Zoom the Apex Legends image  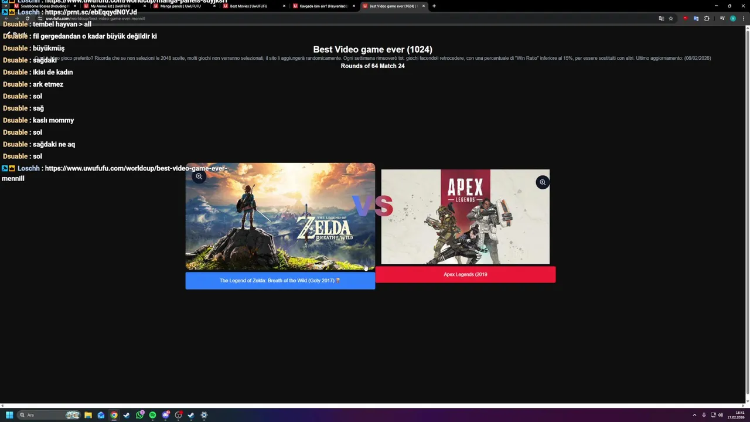(543, 182)
